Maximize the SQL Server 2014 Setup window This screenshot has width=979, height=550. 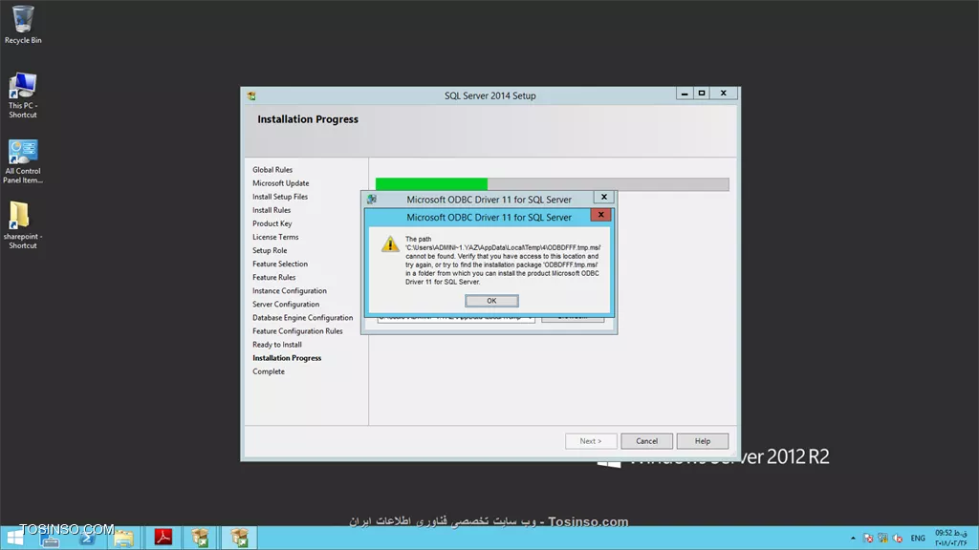click(x=701, y=94)
